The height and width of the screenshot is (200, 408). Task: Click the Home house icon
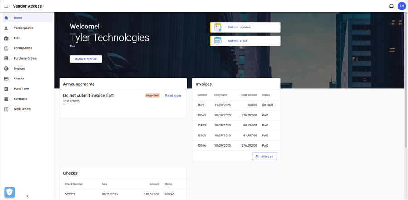coord(6,18)
